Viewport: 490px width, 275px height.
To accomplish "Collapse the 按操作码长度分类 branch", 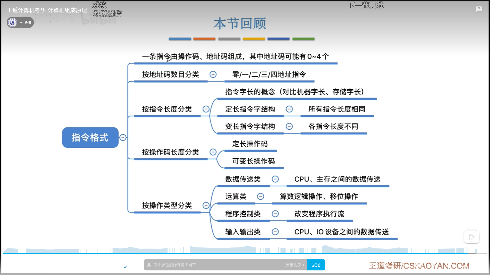I will pos(213,152).
